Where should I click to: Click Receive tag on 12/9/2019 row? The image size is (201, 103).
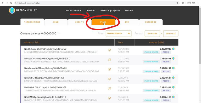[166, 81]
